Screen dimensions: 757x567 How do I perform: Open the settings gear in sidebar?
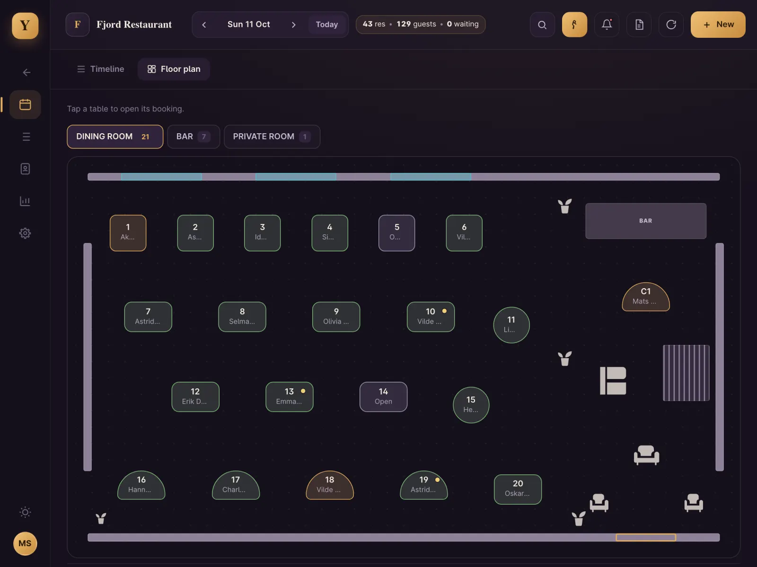coord(25,233)
